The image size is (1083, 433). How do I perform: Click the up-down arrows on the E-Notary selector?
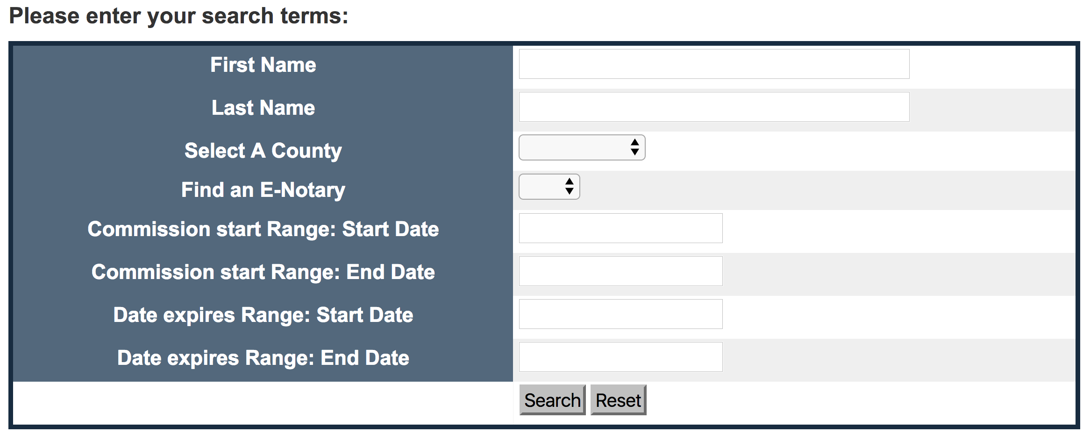click(x=569, y=187)
